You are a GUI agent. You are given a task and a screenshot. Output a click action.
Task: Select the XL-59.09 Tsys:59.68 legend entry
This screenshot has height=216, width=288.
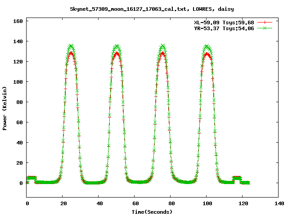[224, 22]
